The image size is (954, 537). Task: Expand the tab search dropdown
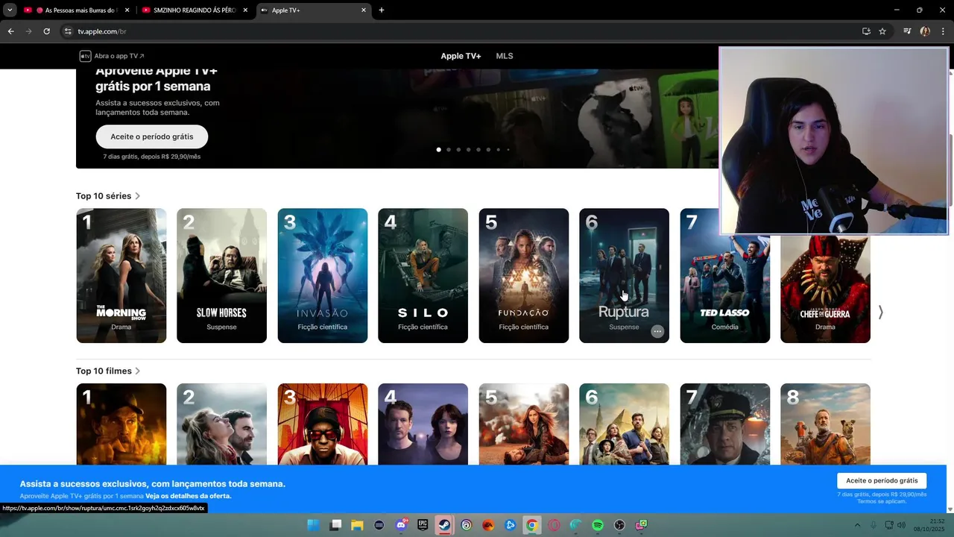[x=10, y=10]
